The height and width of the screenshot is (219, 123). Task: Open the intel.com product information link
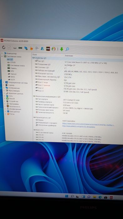(88, 124)
